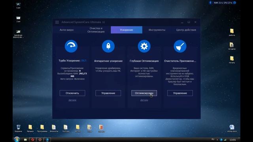
Task: Click the Windows Start button
Action: click(x=17, y=139)
